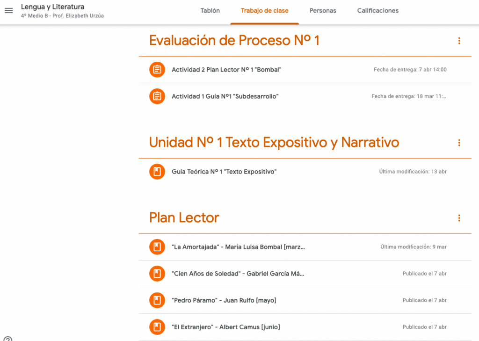Click the material icon beside Pedro Páramo
This screenshot has height=341, width=479.
point(157,300)
